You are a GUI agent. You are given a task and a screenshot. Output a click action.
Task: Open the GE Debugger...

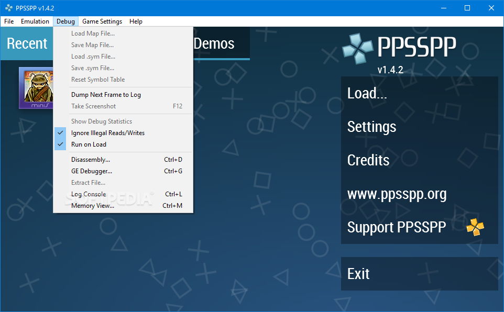(123, 171)
